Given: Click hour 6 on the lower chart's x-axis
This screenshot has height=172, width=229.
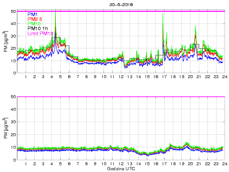Looking at the screenshot, I should 69,164.
